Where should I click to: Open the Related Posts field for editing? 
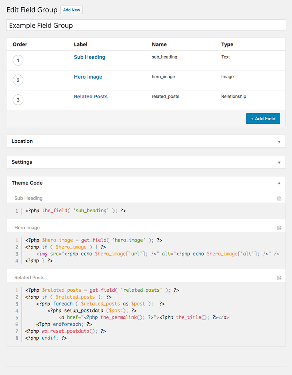coord(91,96)
